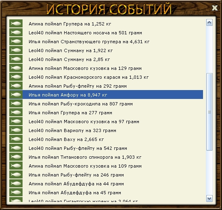This screenshot has height=210, width=222.
Task: Click fish icon beside Ваху на 2,665 кг
Action: click(x=16, y=139)
